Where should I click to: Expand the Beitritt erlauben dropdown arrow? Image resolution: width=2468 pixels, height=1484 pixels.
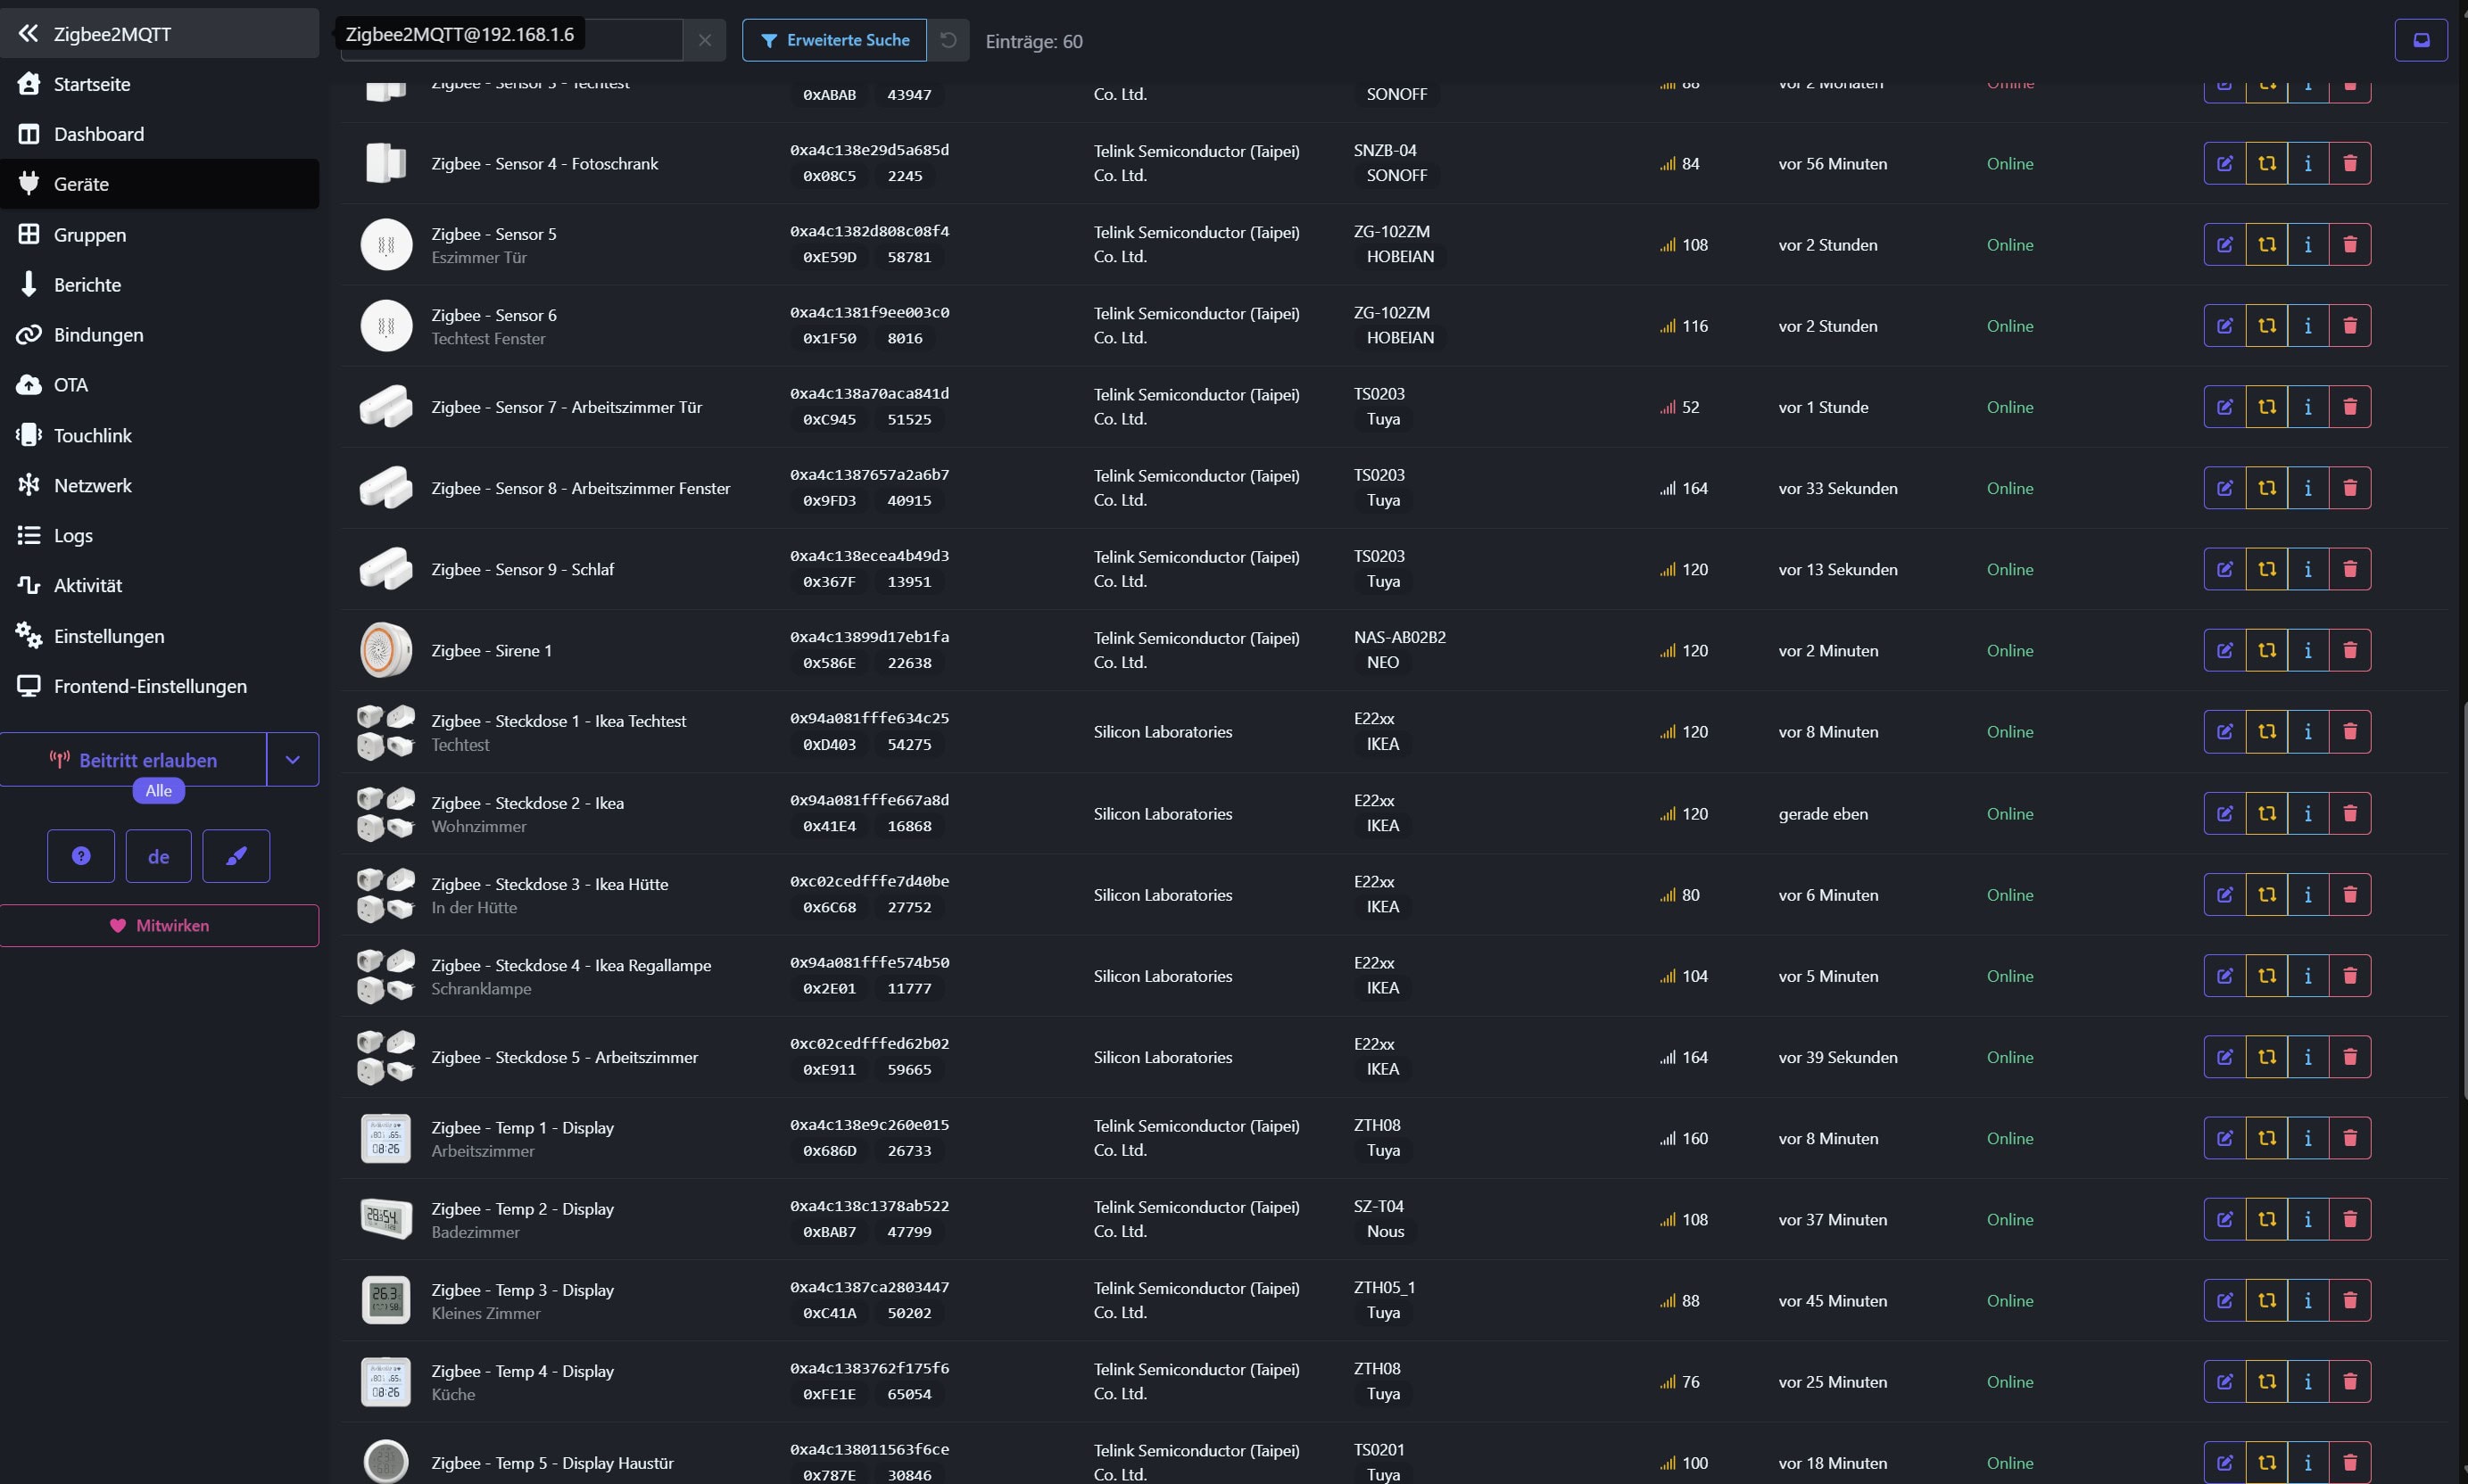[x=294, y=760]
